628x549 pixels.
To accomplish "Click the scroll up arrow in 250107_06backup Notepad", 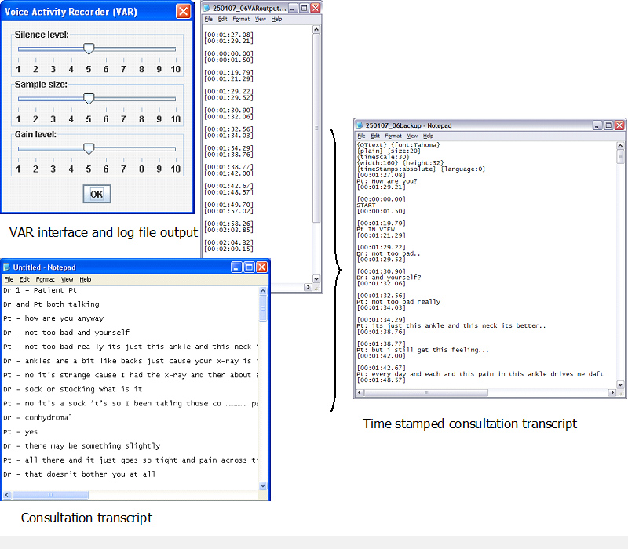I will [621, 145].
